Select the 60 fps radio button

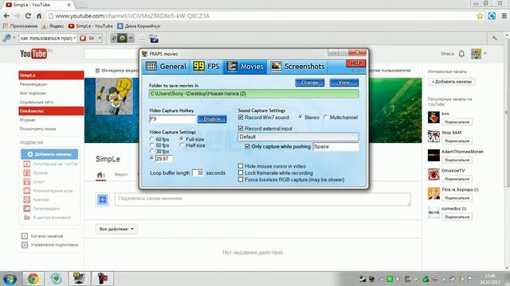pyautogui.click(x=152, y=139)
